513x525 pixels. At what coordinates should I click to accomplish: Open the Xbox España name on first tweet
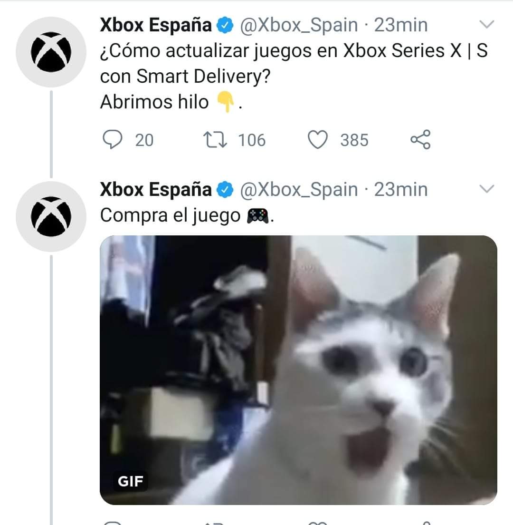pos(156,25)
